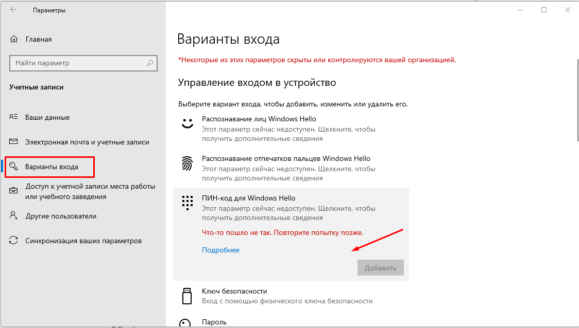Screen dimensions: 579x328
Task: Click the Учетные записи sidebar heading
Action: tap(36, 87)
